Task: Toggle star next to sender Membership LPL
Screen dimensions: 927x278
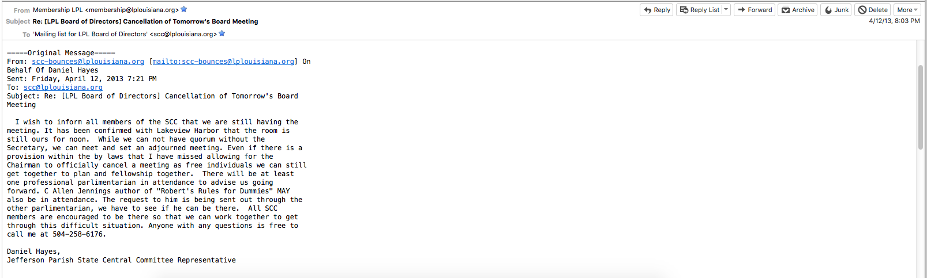Action: (x=184, y=9)
